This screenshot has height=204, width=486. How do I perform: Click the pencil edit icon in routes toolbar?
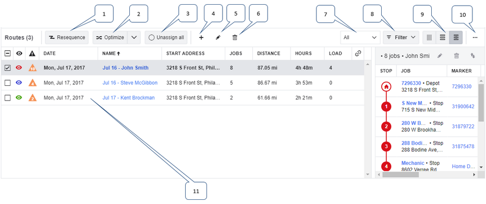point(218,37)
